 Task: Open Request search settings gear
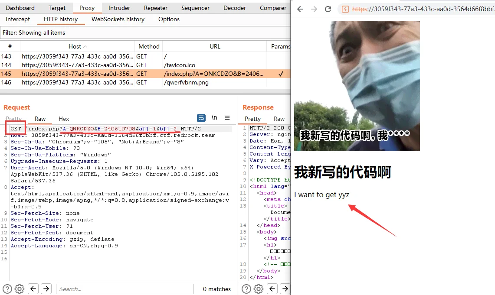coord(19,289)
